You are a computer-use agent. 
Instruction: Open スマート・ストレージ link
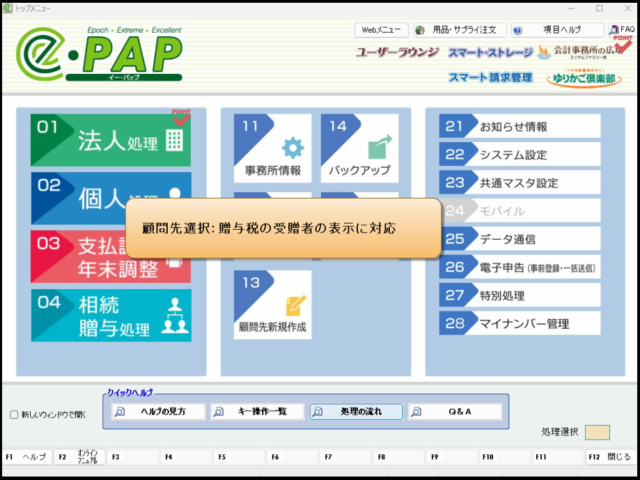490,52
